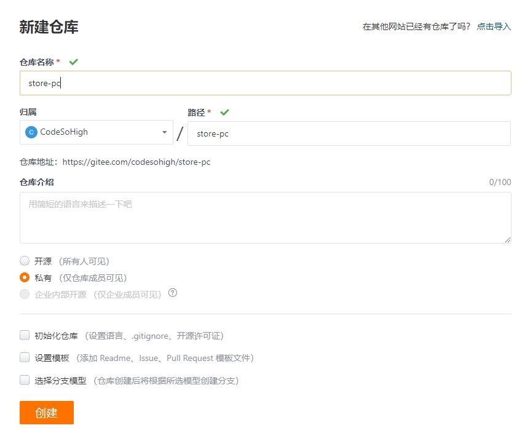
Task: Click into the 路径 input field
Action: tap(349, 133)
